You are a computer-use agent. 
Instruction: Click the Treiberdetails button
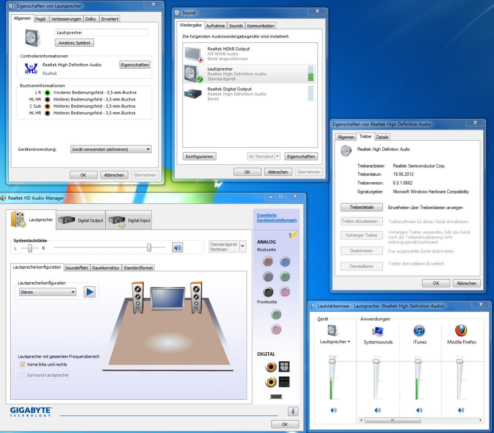pos(361,207)
